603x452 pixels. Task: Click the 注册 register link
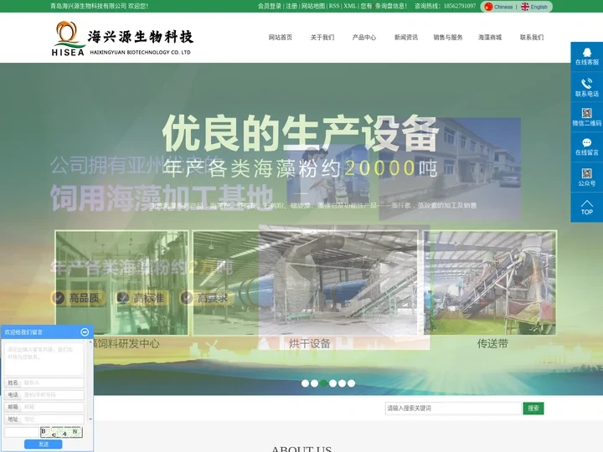tap(291, 6)
